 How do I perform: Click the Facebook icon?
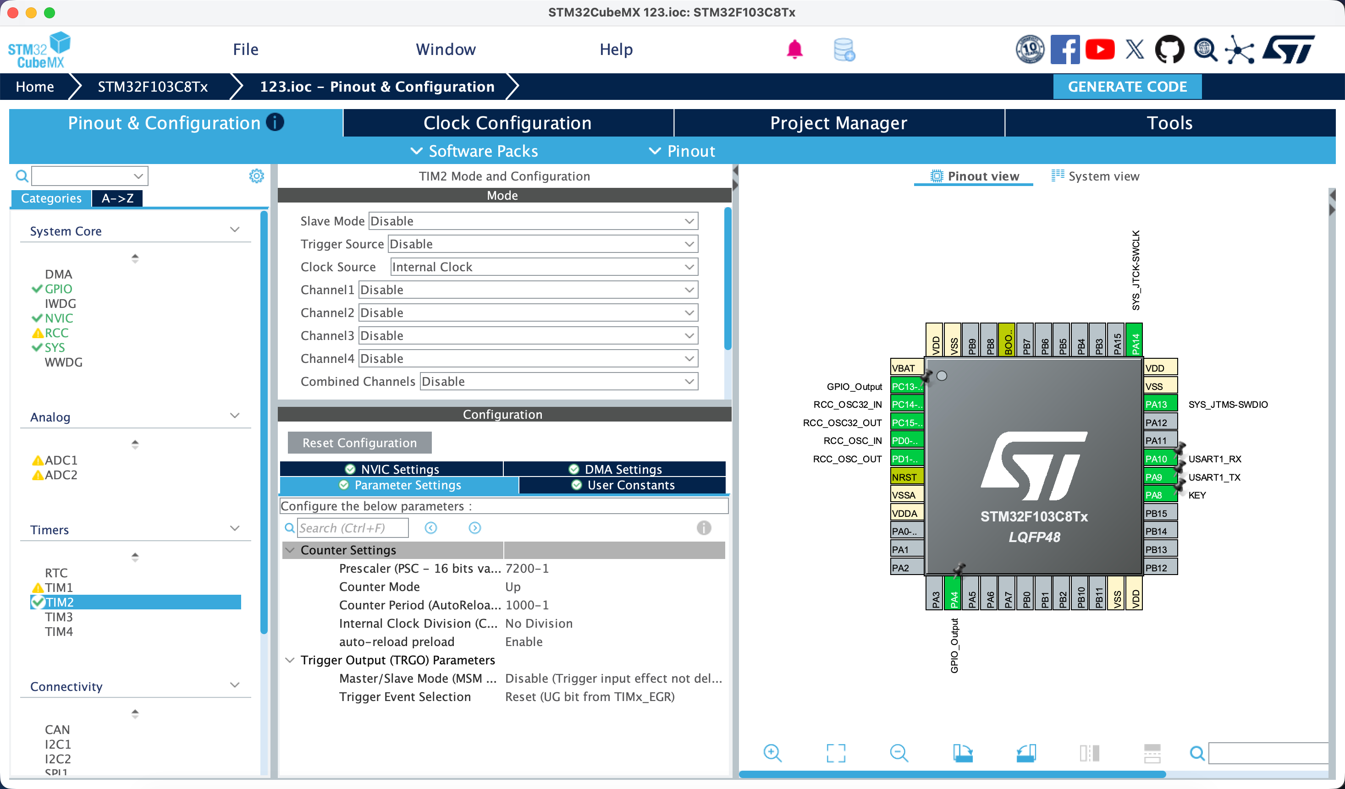tap(1065, 49)
